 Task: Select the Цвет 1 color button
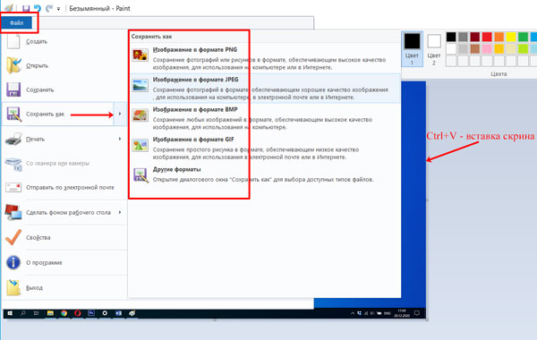[x=412, y=49]
